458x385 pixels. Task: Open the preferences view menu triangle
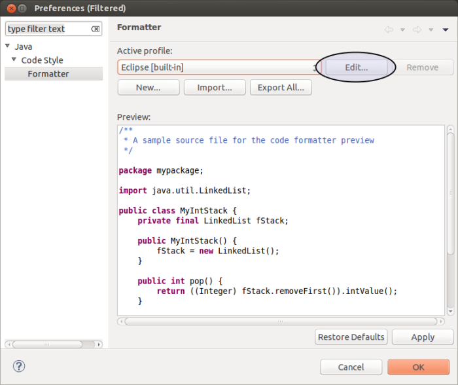click(446, 29)
